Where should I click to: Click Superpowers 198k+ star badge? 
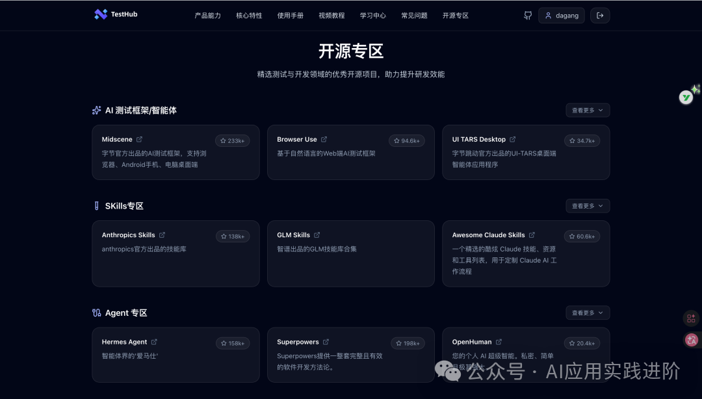point(408,344)
